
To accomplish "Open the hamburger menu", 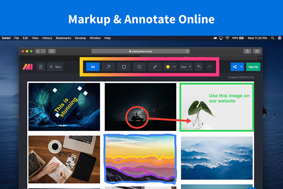I will (41, 67).
